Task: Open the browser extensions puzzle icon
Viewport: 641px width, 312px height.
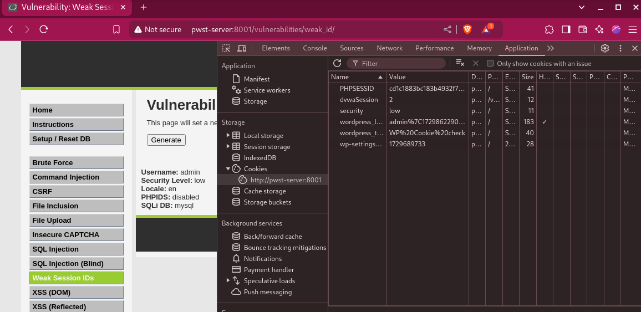Action: tap(549, 29)
